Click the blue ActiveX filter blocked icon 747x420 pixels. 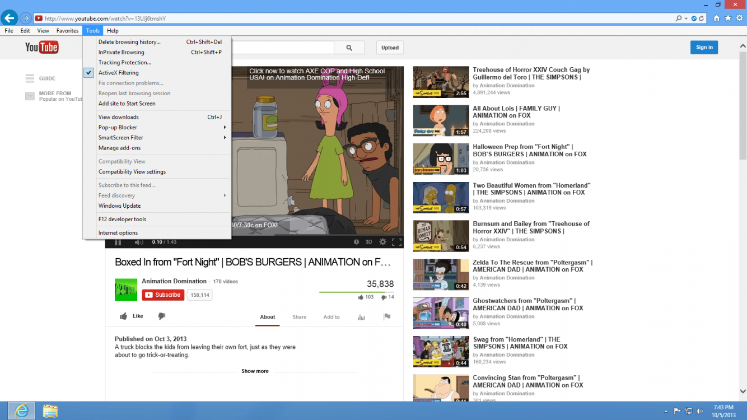[x=694, y=18]
